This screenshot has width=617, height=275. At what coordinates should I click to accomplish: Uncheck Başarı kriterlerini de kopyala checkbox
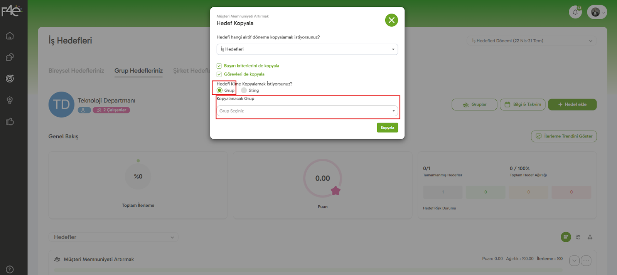(x=219, y=66)
